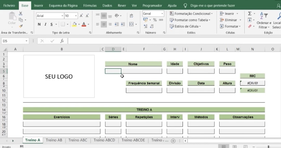
Task: Toggle bold with the N button
Action: [39, 24]
